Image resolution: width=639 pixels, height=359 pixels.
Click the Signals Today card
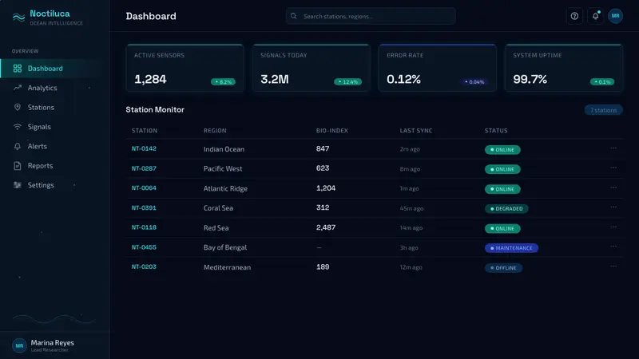click(x=312, y=68)
